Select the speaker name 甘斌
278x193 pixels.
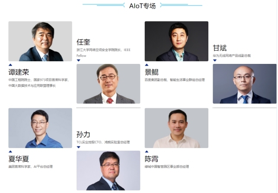(x=220, y=48)
